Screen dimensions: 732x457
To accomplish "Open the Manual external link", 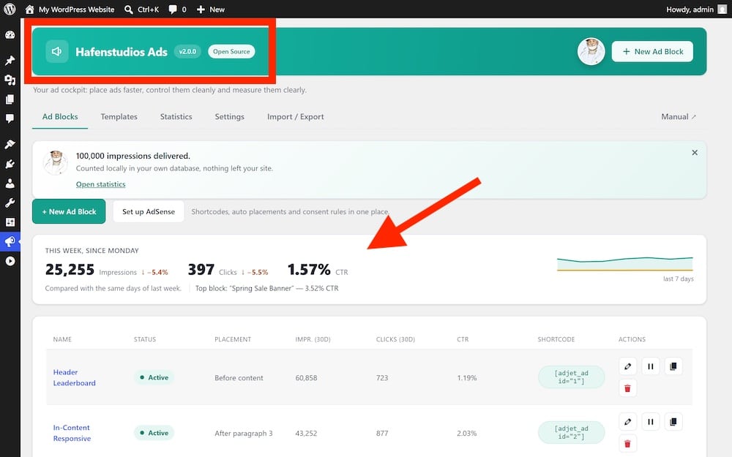I will pos(679,116).
